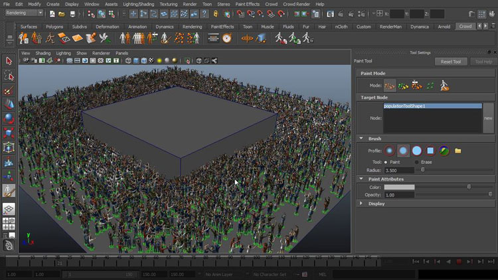Open the Rendering menu set dropdown
The height and width of the screenshot is (280, 498).
24,13
